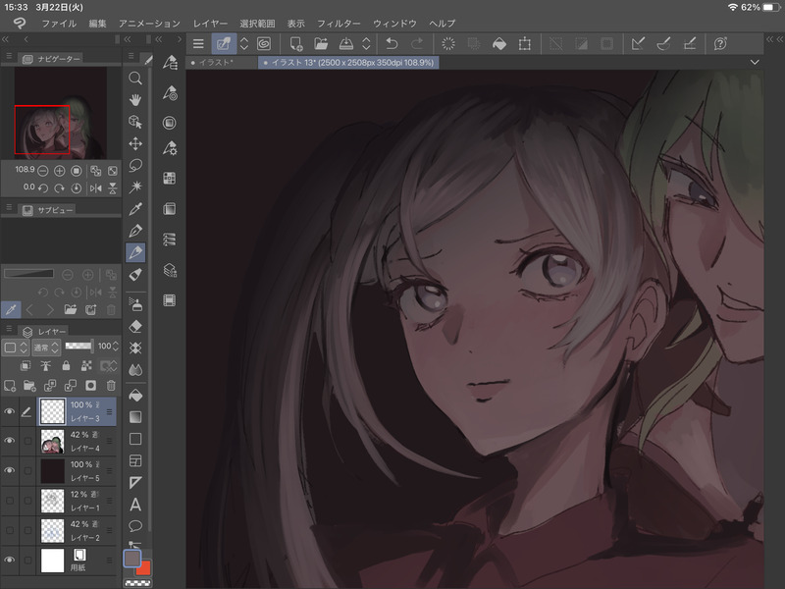Show レイヤー 1 visibility box
The width and height of the screenshot is (785, 589).
(x=9, y=501)
